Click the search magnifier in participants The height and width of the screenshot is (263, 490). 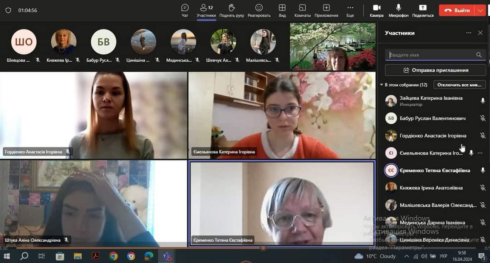pyautogui.click(x=479, y=55)
